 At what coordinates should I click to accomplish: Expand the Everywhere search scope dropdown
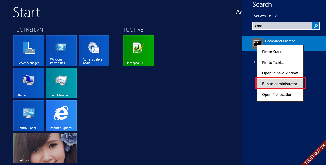[264, 16]
